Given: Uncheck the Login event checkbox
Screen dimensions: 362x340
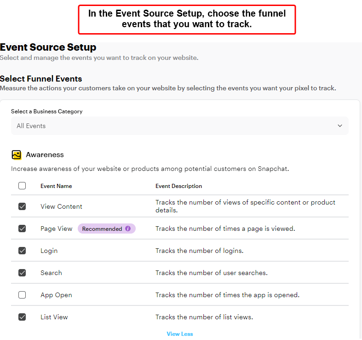Looking at the screenshot, I should pyautogui.click(x=22, y=251).
